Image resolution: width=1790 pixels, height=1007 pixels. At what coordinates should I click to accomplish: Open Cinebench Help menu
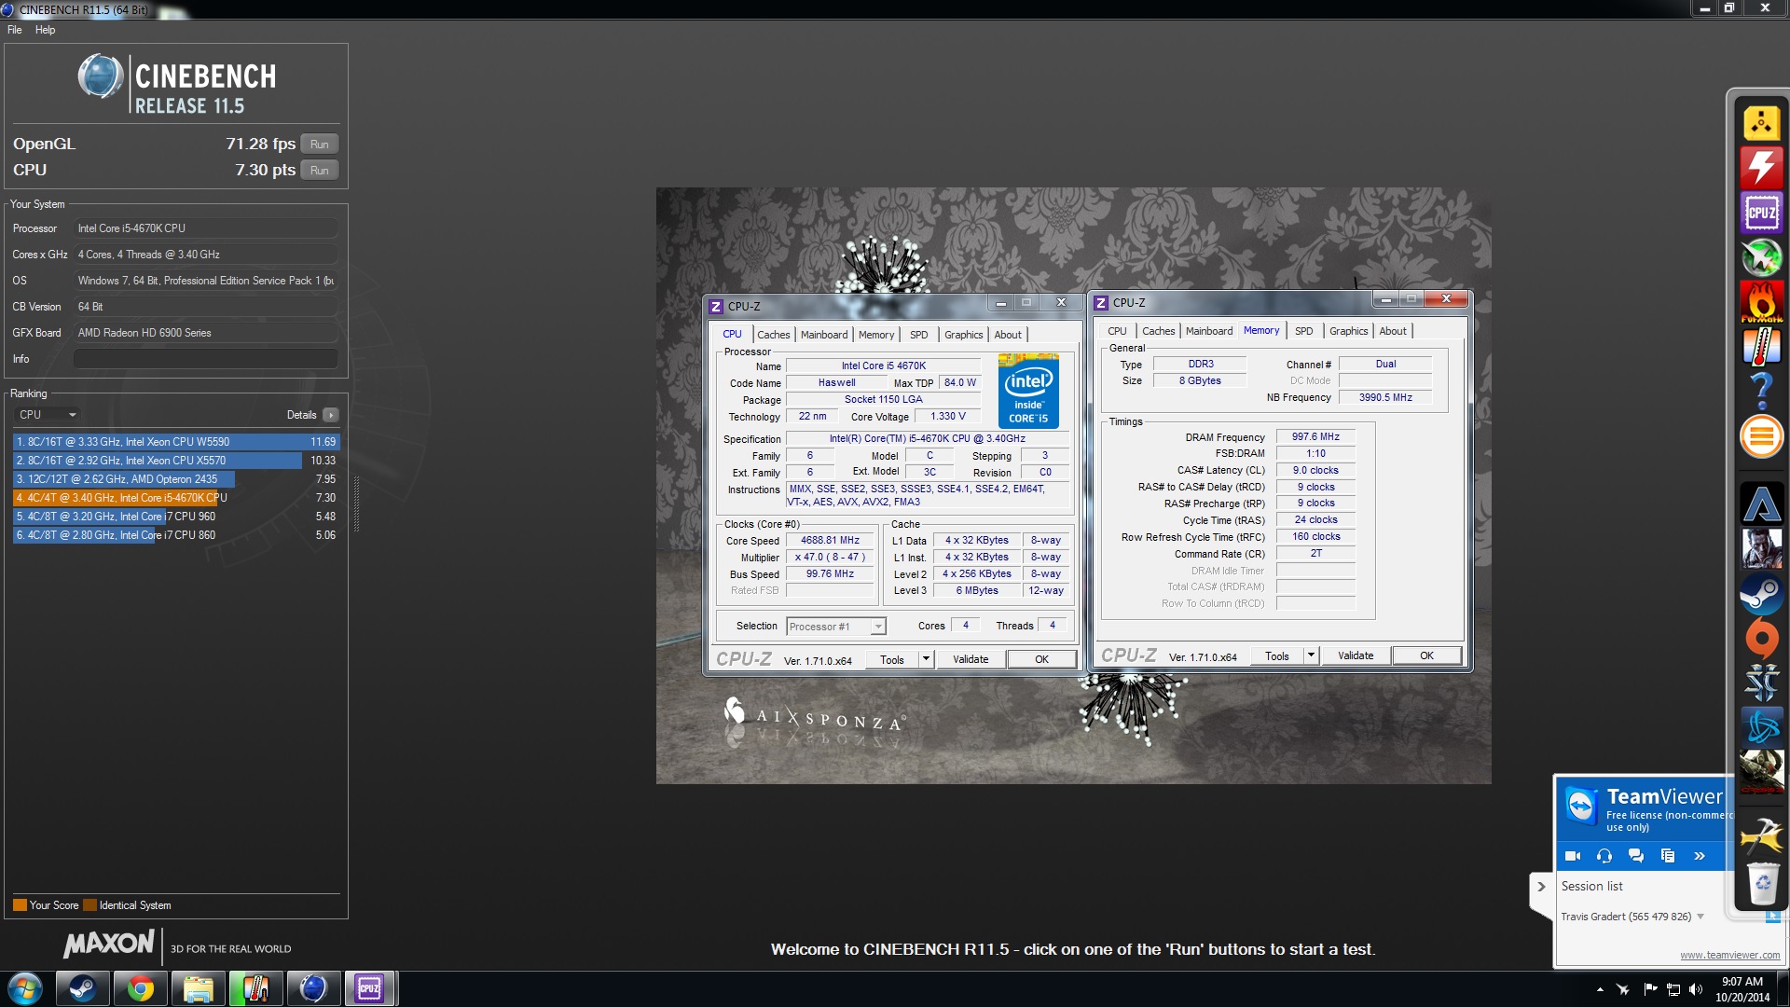click(x=45, y=30)
